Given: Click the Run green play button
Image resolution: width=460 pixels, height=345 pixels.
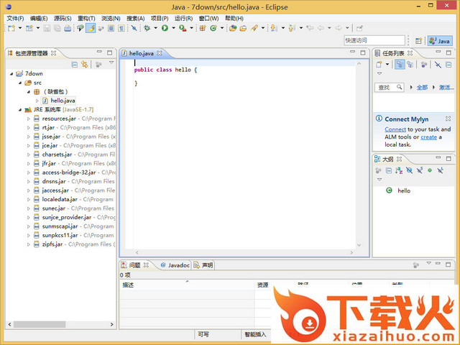Looking at the screenshot, I should [x=165, y=28].
